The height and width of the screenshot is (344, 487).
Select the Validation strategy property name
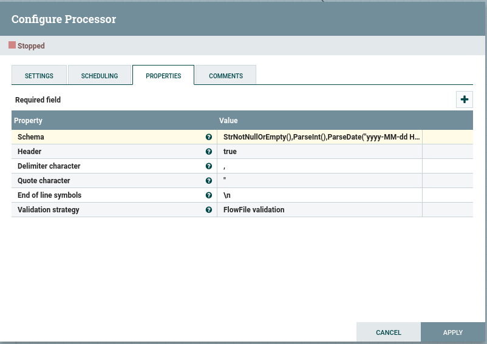pos(49,210)
